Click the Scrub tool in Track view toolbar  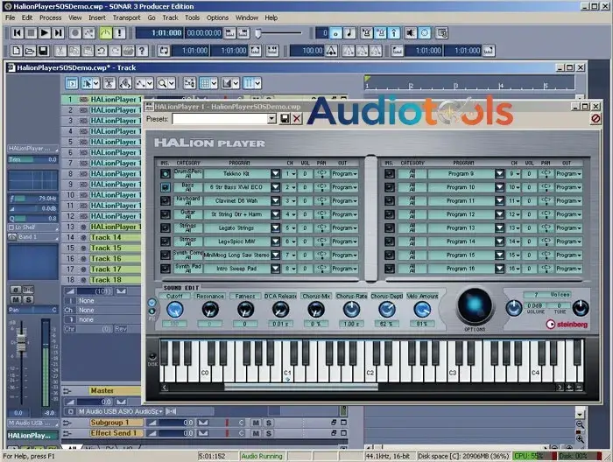125,83
